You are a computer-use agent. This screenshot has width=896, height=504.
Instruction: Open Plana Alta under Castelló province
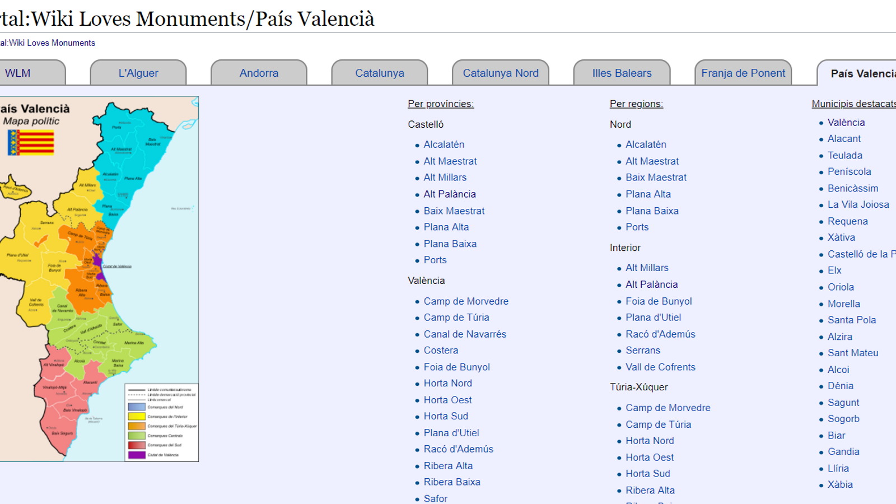446,227
